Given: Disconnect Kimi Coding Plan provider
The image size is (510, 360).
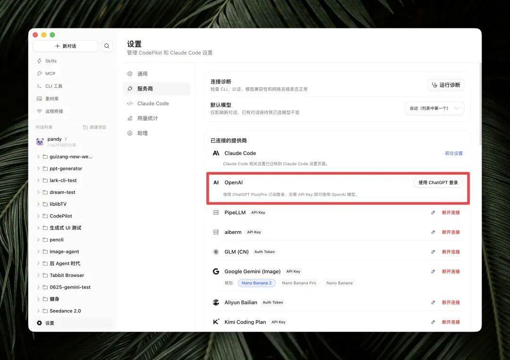Looking at the screenshot, I should (x=451, y=322).
